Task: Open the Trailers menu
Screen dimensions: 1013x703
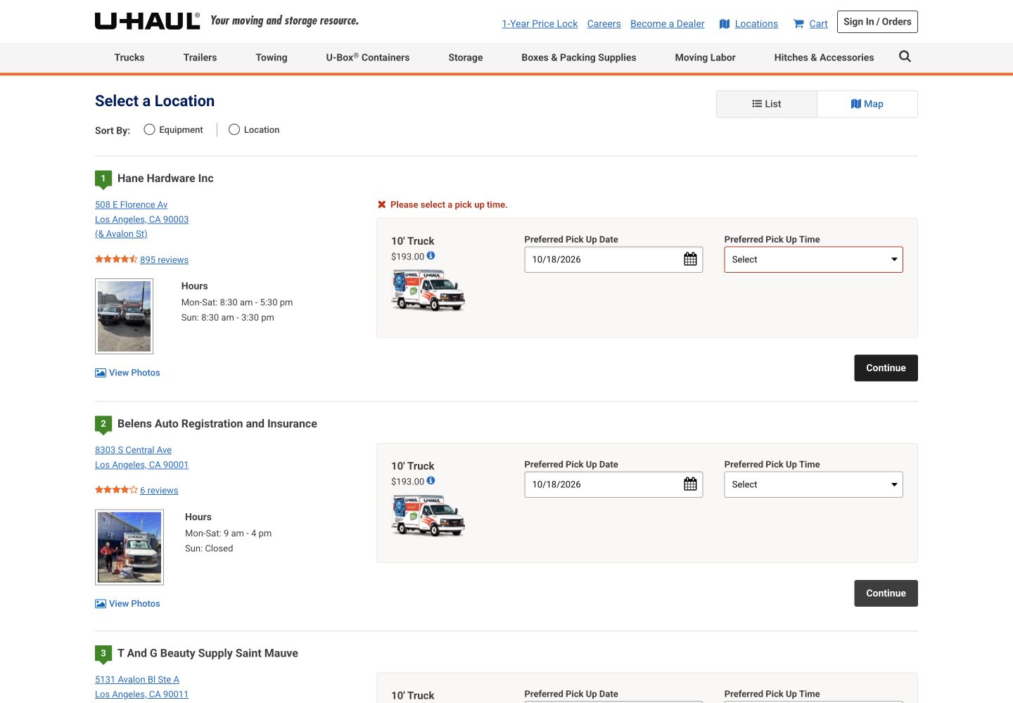Action: pyautogui.click(x=200, y=58)
